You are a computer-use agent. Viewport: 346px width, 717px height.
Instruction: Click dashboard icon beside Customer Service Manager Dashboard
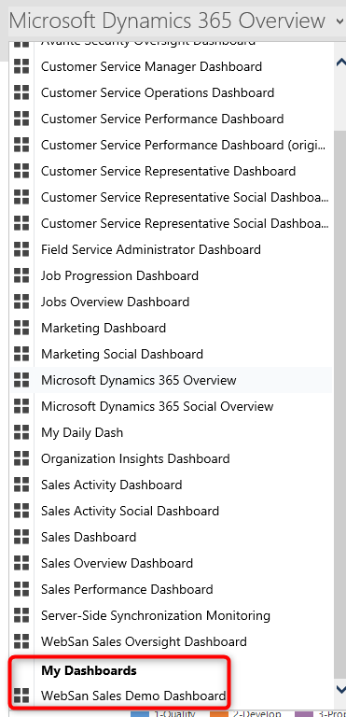21,67
